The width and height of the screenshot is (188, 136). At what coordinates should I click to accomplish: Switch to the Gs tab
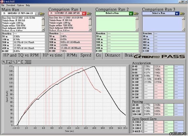[x=98, y=55]
